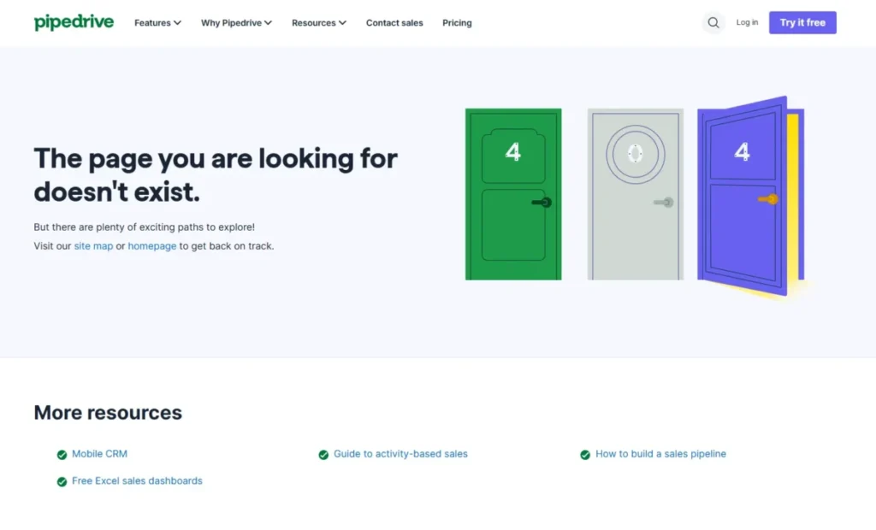Click the 'More resources' heading

[x=108, y=413]
